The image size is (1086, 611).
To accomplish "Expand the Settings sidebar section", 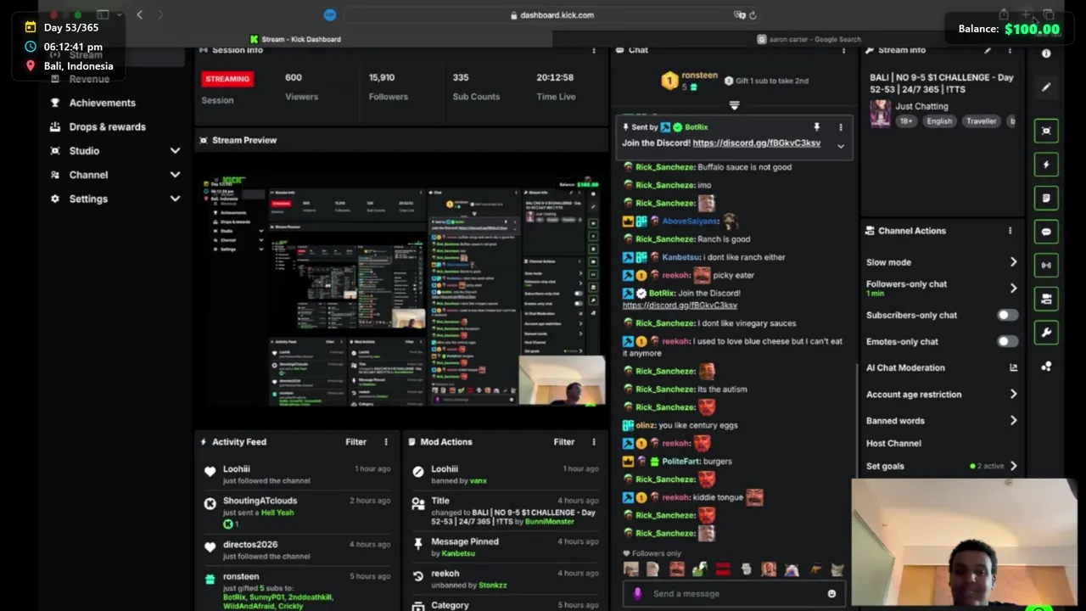I will coord(115,199).
